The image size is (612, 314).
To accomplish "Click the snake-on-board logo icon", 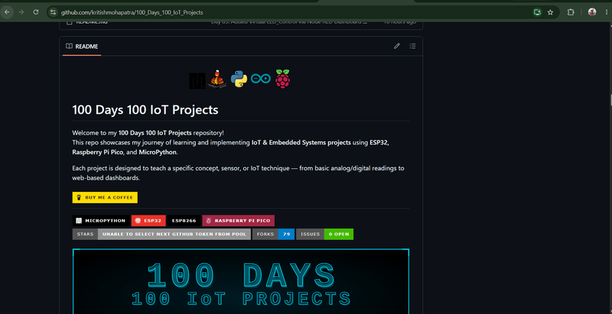I will point(217,79).
